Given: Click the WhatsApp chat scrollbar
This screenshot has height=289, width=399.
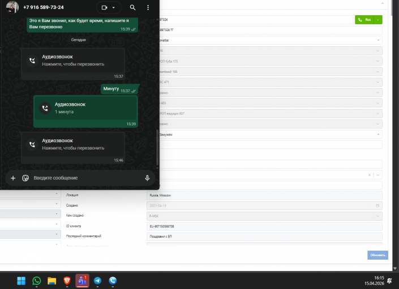Looking at the screenshot, I should (157, 147).
